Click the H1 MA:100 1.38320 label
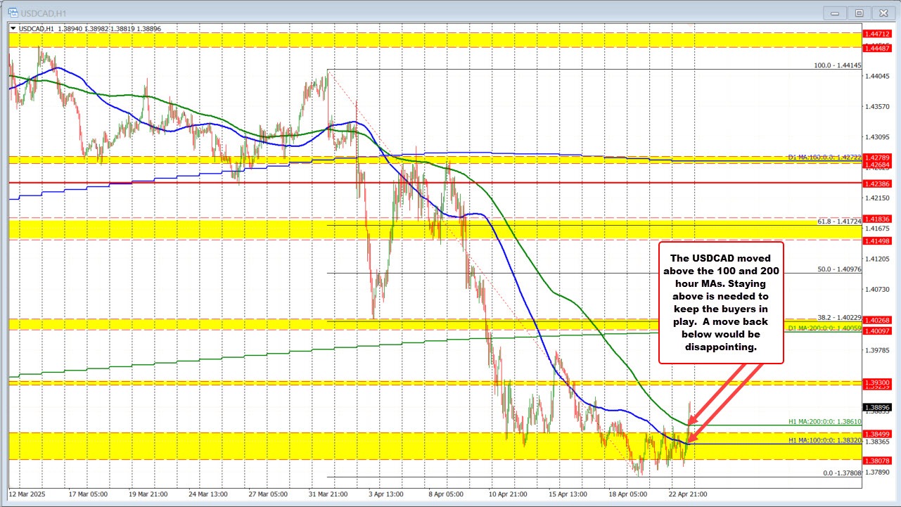 tap(824, 440)
